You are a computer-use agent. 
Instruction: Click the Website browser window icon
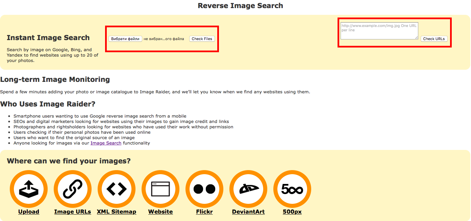pos(160,189)
